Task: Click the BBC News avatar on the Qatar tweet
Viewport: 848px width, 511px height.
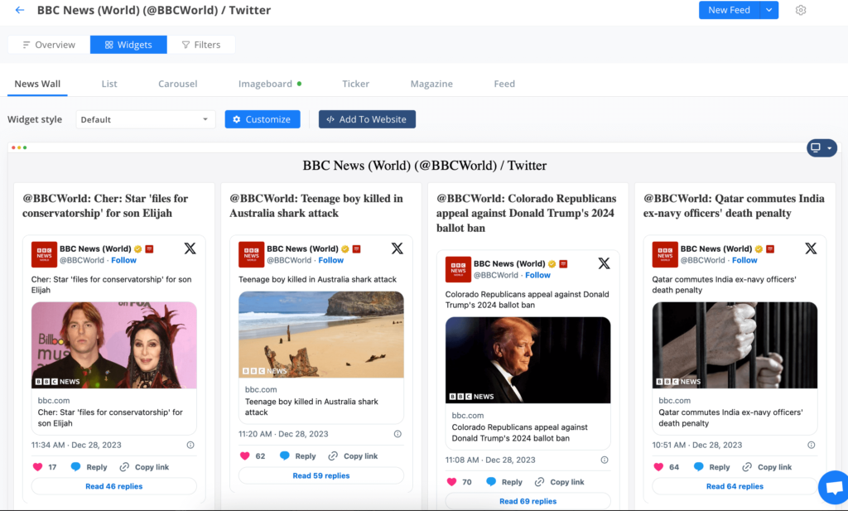Action: (x=664, y=254)
